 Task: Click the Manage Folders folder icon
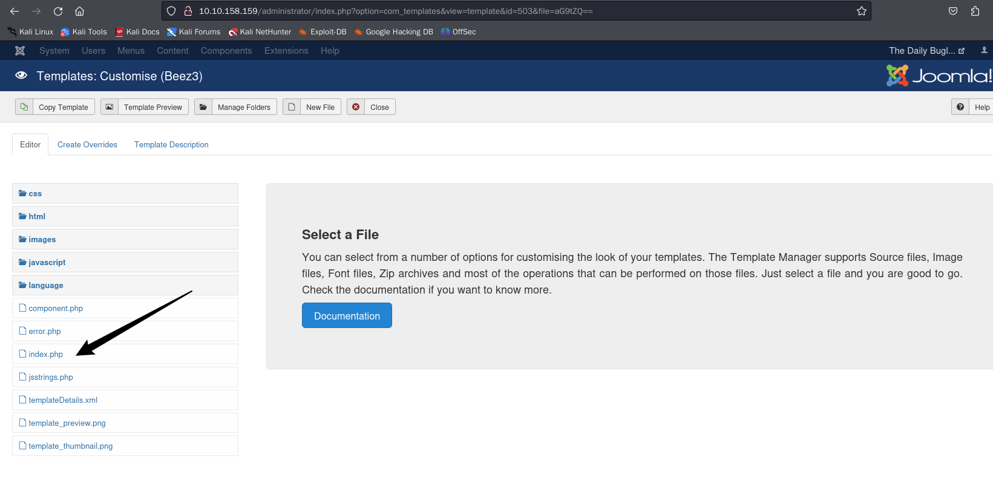[203, 107]
